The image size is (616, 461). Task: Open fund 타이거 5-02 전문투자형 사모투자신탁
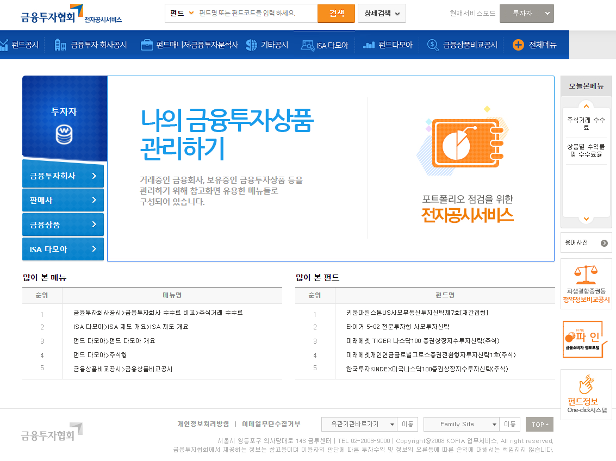click(397, 327)
